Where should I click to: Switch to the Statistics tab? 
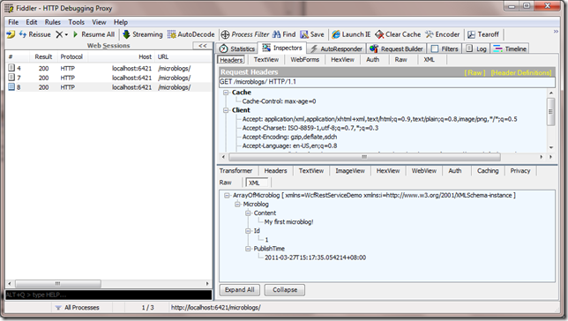[x=237, y=49]
